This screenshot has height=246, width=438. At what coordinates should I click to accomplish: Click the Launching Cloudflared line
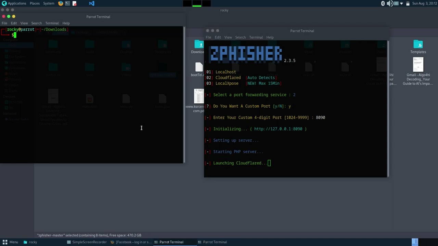(x=237, y=163)
